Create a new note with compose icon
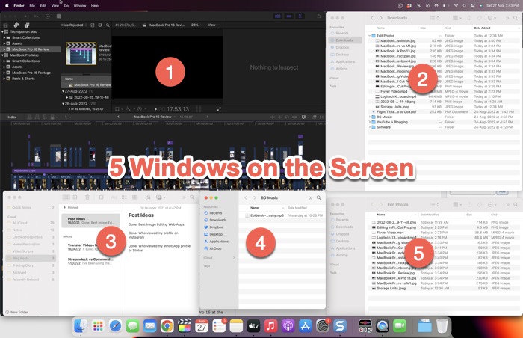The image size is (523, 338). click(102, 197)
